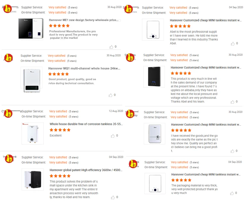Click the thumbs-up icon beside the "Excellent" review

pos(113,136)
